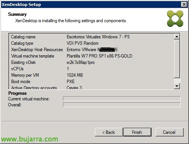Select the vCPUs label
This screenshot has height=144, width=189.
pyautogui.click(x=17, y=69)
